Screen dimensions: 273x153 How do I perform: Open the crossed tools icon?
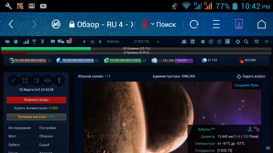click(x=256, y=42)
